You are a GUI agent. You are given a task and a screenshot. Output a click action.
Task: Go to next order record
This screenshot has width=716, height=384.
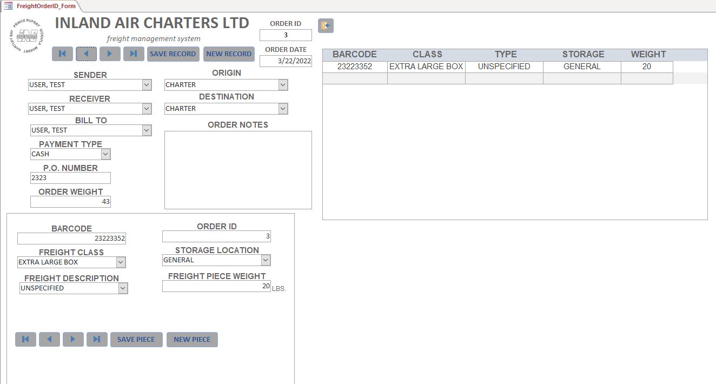[110, 54]
